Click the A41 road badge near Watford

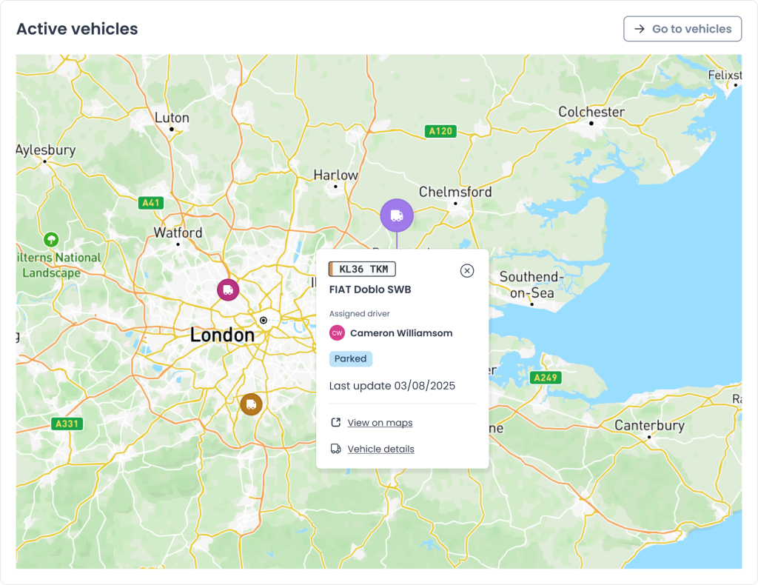coord(152,202)
